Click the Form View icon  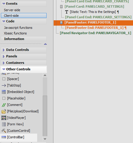pyautogui.click(x=4, y=124)
